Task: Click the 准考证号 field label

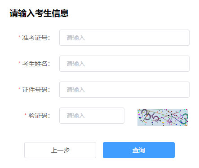Action: point(36,38)
